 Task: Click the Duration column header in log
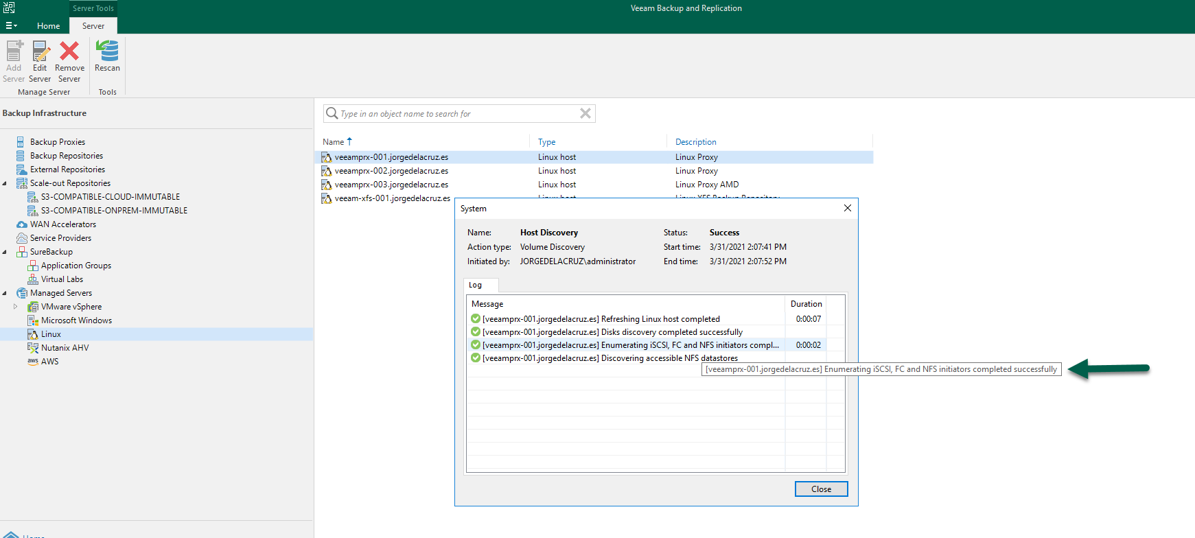click(x=806, y=304)
